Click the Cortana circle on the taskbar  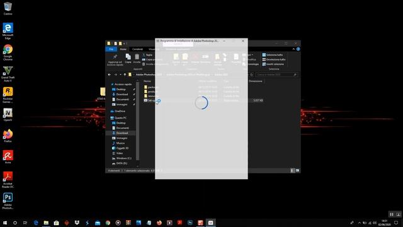coord(15,223)
